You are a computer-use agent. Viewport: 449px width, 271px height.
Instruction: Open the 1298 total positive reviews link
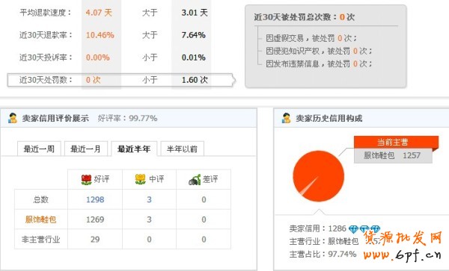click(95, 199)
